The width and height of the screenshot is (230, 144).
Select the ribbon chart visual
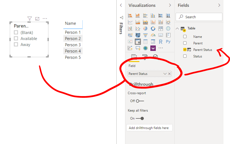(168, 22)
